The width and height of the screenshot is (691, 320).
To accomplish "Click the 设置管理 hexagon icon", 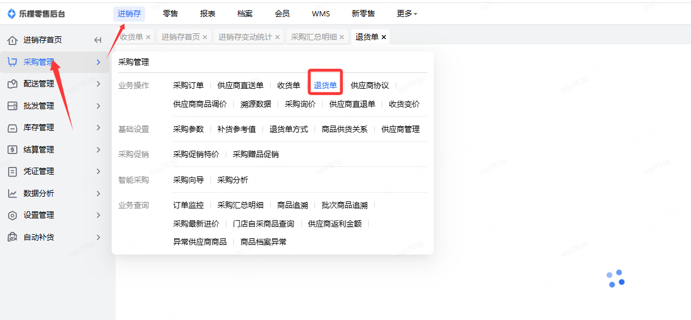I will tap(13, 215).
